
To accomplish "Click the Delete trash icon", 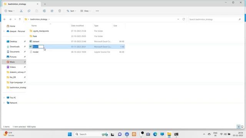I will (60, 11).
